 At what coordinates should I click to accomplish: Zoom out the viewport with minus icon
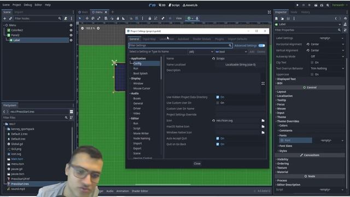[x=83, y=28]
